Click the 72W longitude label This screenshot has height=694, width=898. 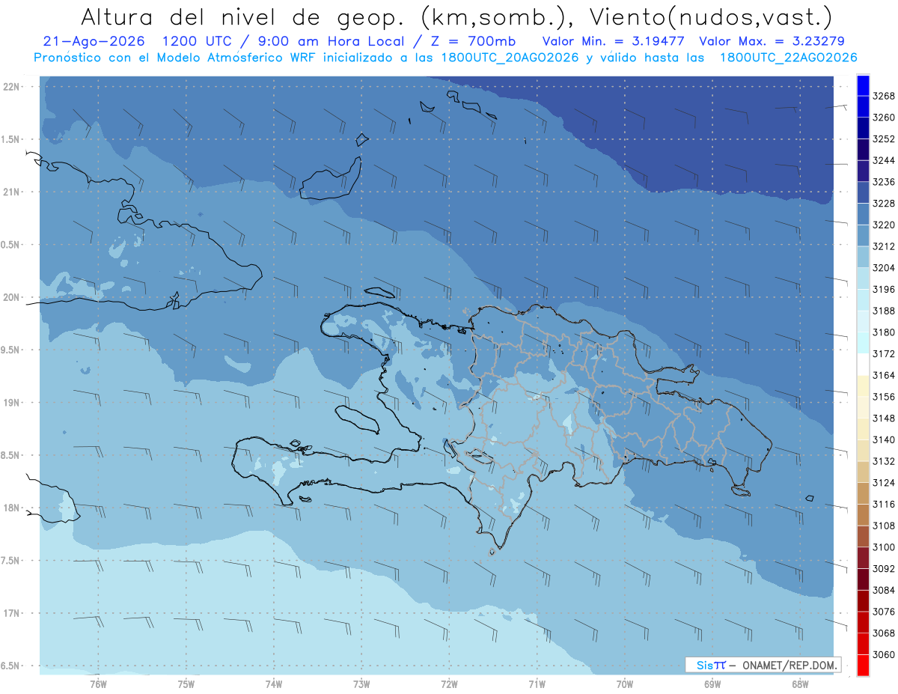[x=449, y=684]
